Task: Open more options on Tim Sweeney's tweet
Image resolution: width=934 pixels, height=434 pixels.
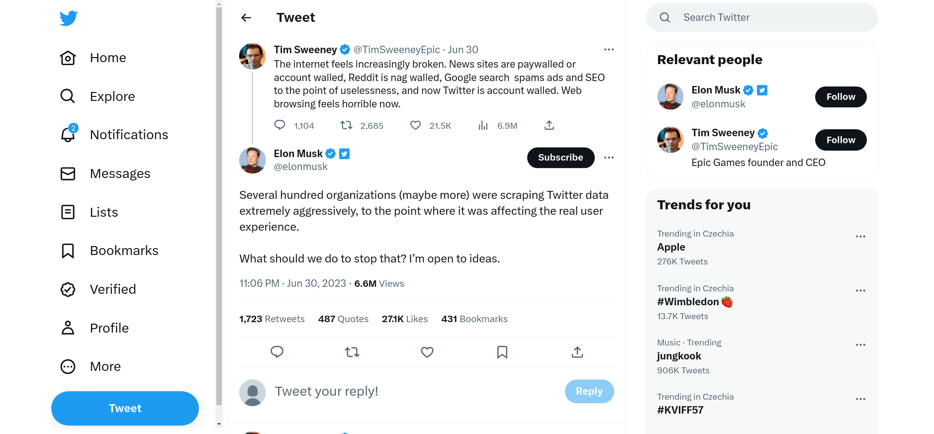Action: (x=609, y=50)
